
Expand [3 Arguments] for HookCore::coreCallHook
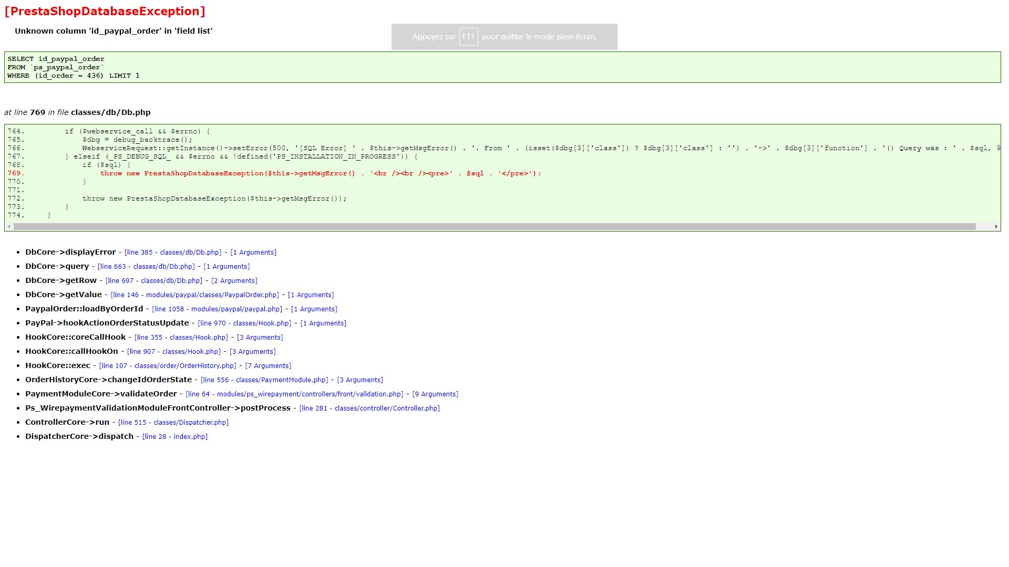click(260, 338)
